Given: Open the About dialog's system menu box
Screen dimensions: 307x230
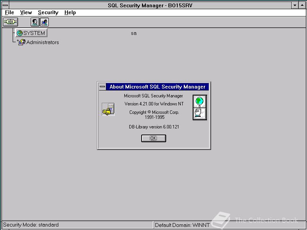Looking at the screenshot, I should coord(102,87).
